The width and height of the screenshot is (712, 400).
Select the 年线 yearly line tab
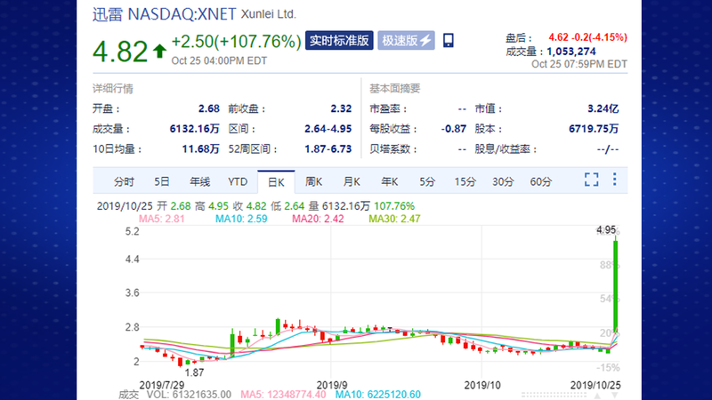(199, 182)
